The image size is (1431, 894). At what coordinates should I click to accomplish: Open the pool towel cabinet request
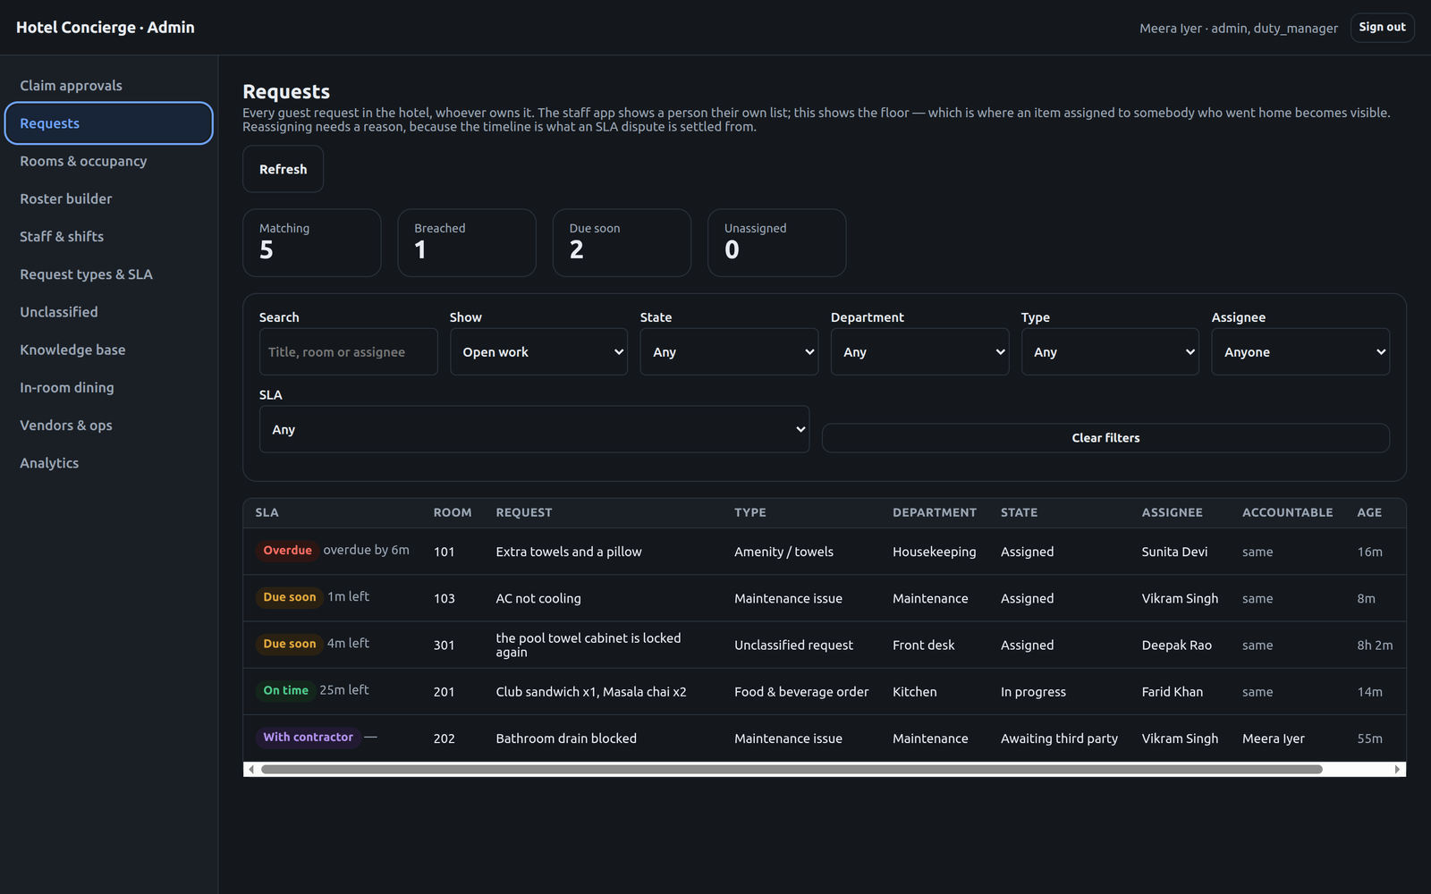click(x=588, y=645)
